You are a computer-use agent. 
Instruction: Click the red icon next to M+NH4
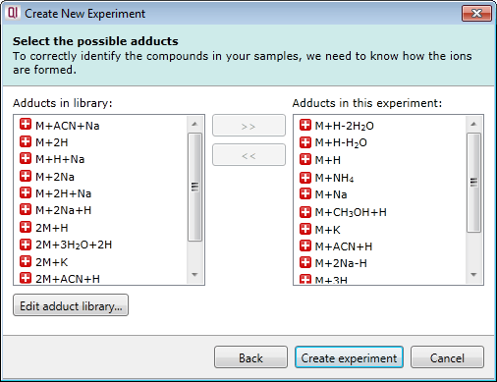click(305, 178)
